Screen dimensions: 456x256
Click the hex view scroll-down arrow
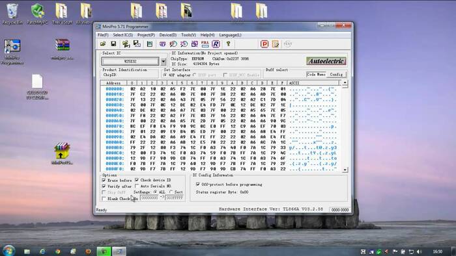tap(345, 170)
